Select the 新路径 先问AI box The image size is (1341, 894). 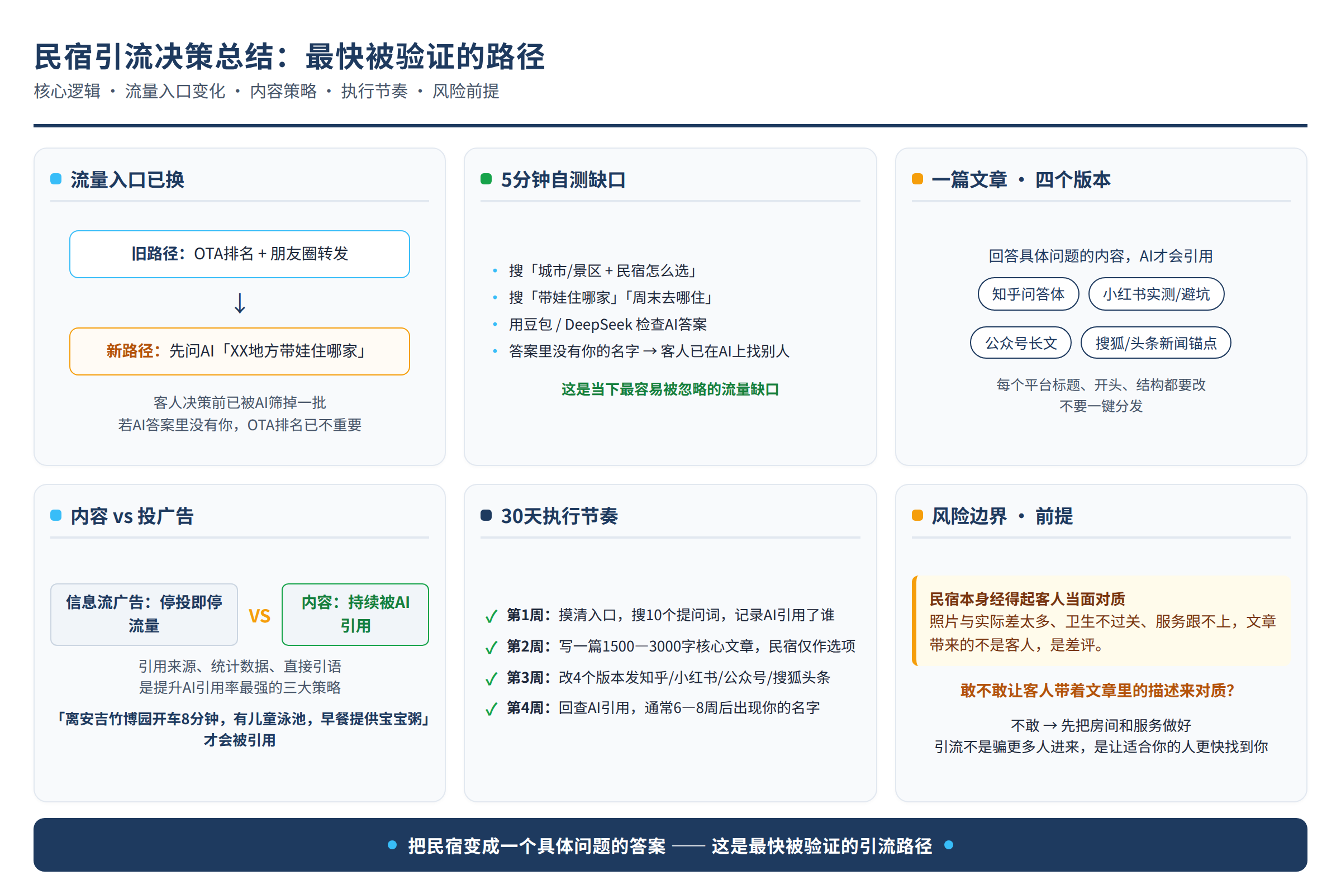tap(240, 351)
